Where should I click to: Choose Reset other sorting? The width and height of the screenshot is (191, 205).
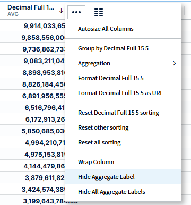tap(123, 127)
